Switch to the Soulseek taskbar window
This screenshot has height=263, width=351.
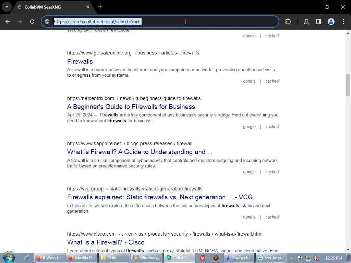(x=239, y=258)
